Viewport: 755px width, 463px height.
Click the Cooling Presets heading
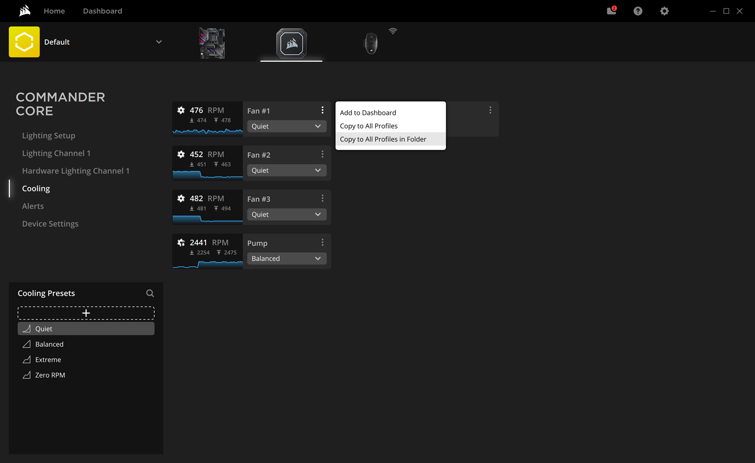pos(46,293)
